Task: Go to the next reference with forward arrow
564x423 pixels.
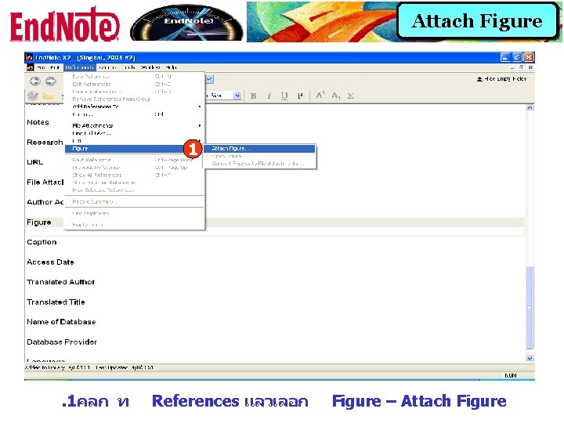Action: tap(50, 81)
